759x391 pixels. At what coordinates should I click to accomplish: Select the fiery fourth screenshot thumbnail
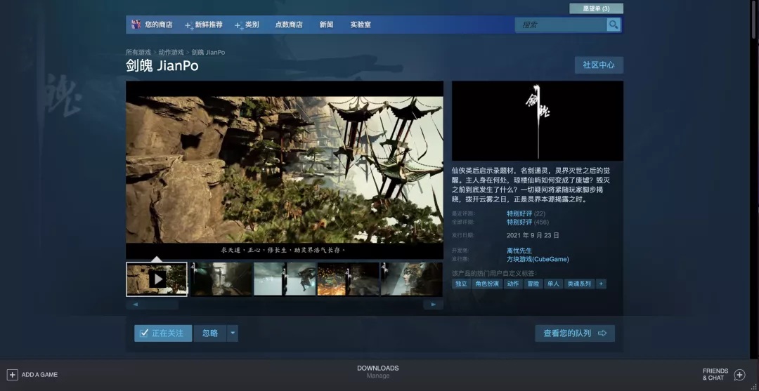pyautogui.click(x=348, y=279)
